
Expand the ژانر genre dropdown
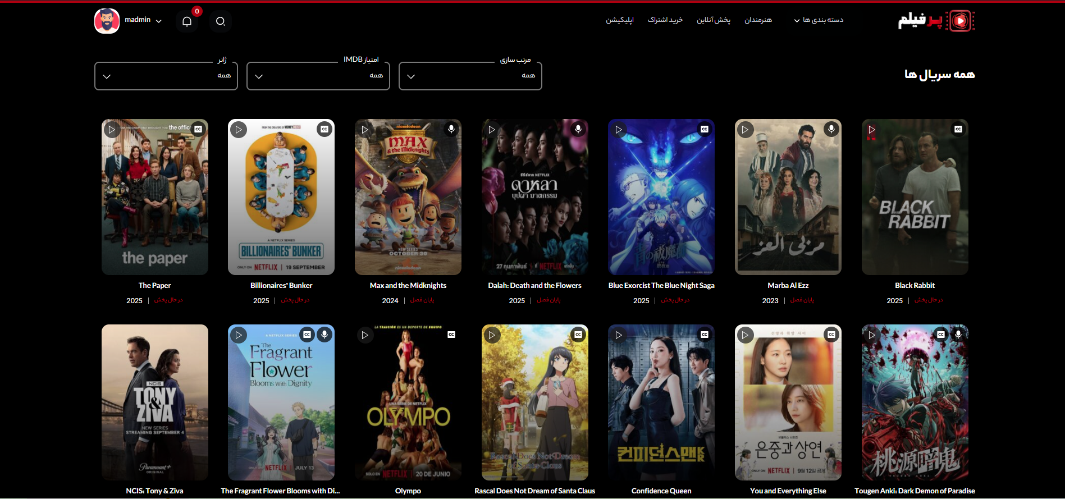point(166,76)
